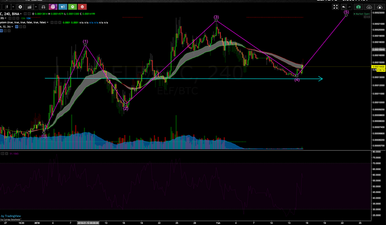Screen dimensions: 386x225
Task: Remove the true/false system indicator
Action: 60,23
